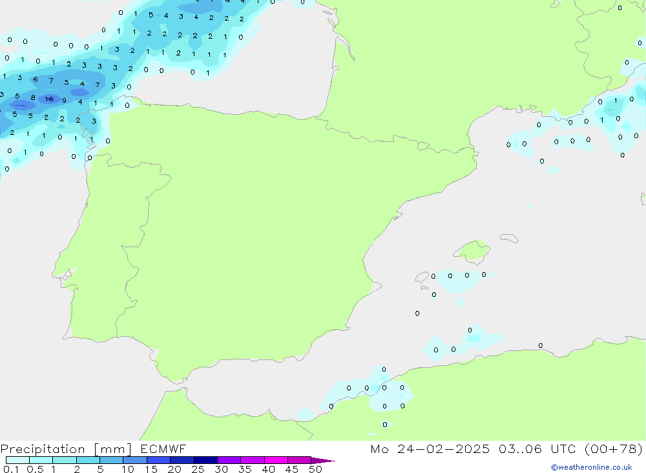Click the "03..06 UTC" time label
Viewport: 646px width, 473px height.
(537, 448)
